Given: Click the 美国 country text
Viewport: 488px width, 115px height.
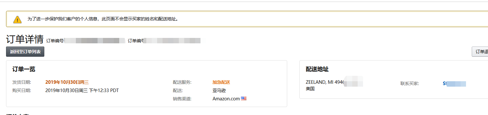Looking at the screenshot, I should [x=310, y=89].
